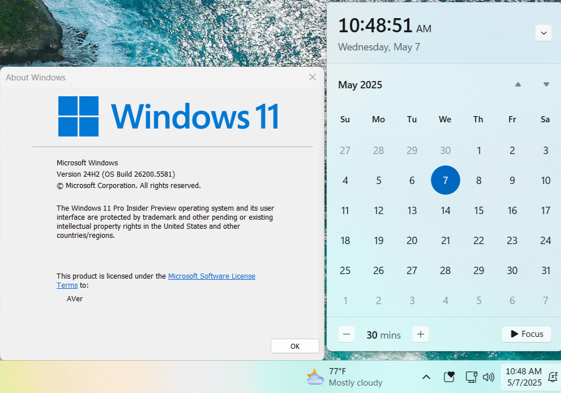Decrease focus time with minus button
This screenshot has height=393, width=561.
tap(346, 334)
